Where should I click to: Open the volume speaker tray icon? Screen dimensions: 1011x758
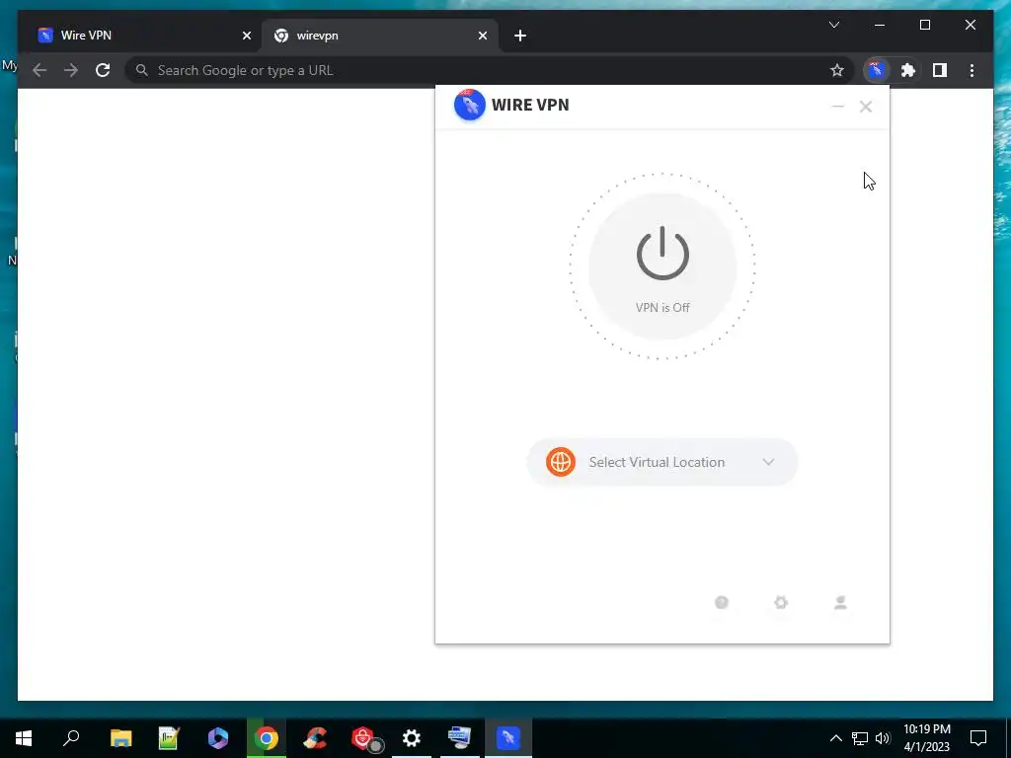click(x=883, y=738)
